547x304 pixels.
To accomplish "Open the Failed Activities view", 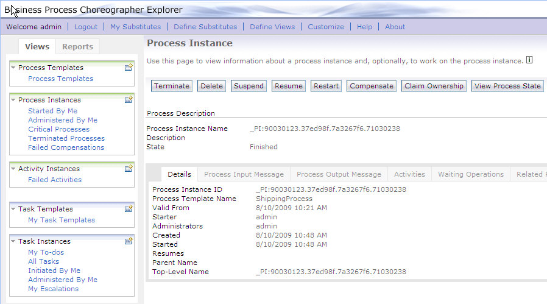I will 55,180.
